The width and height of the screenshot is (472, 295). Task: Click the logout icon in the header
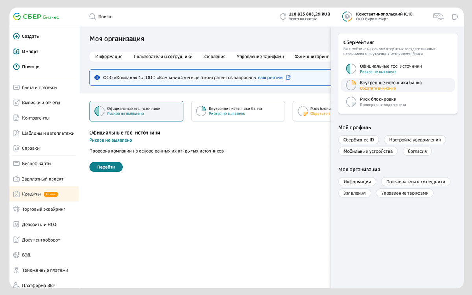click(455, 17)
